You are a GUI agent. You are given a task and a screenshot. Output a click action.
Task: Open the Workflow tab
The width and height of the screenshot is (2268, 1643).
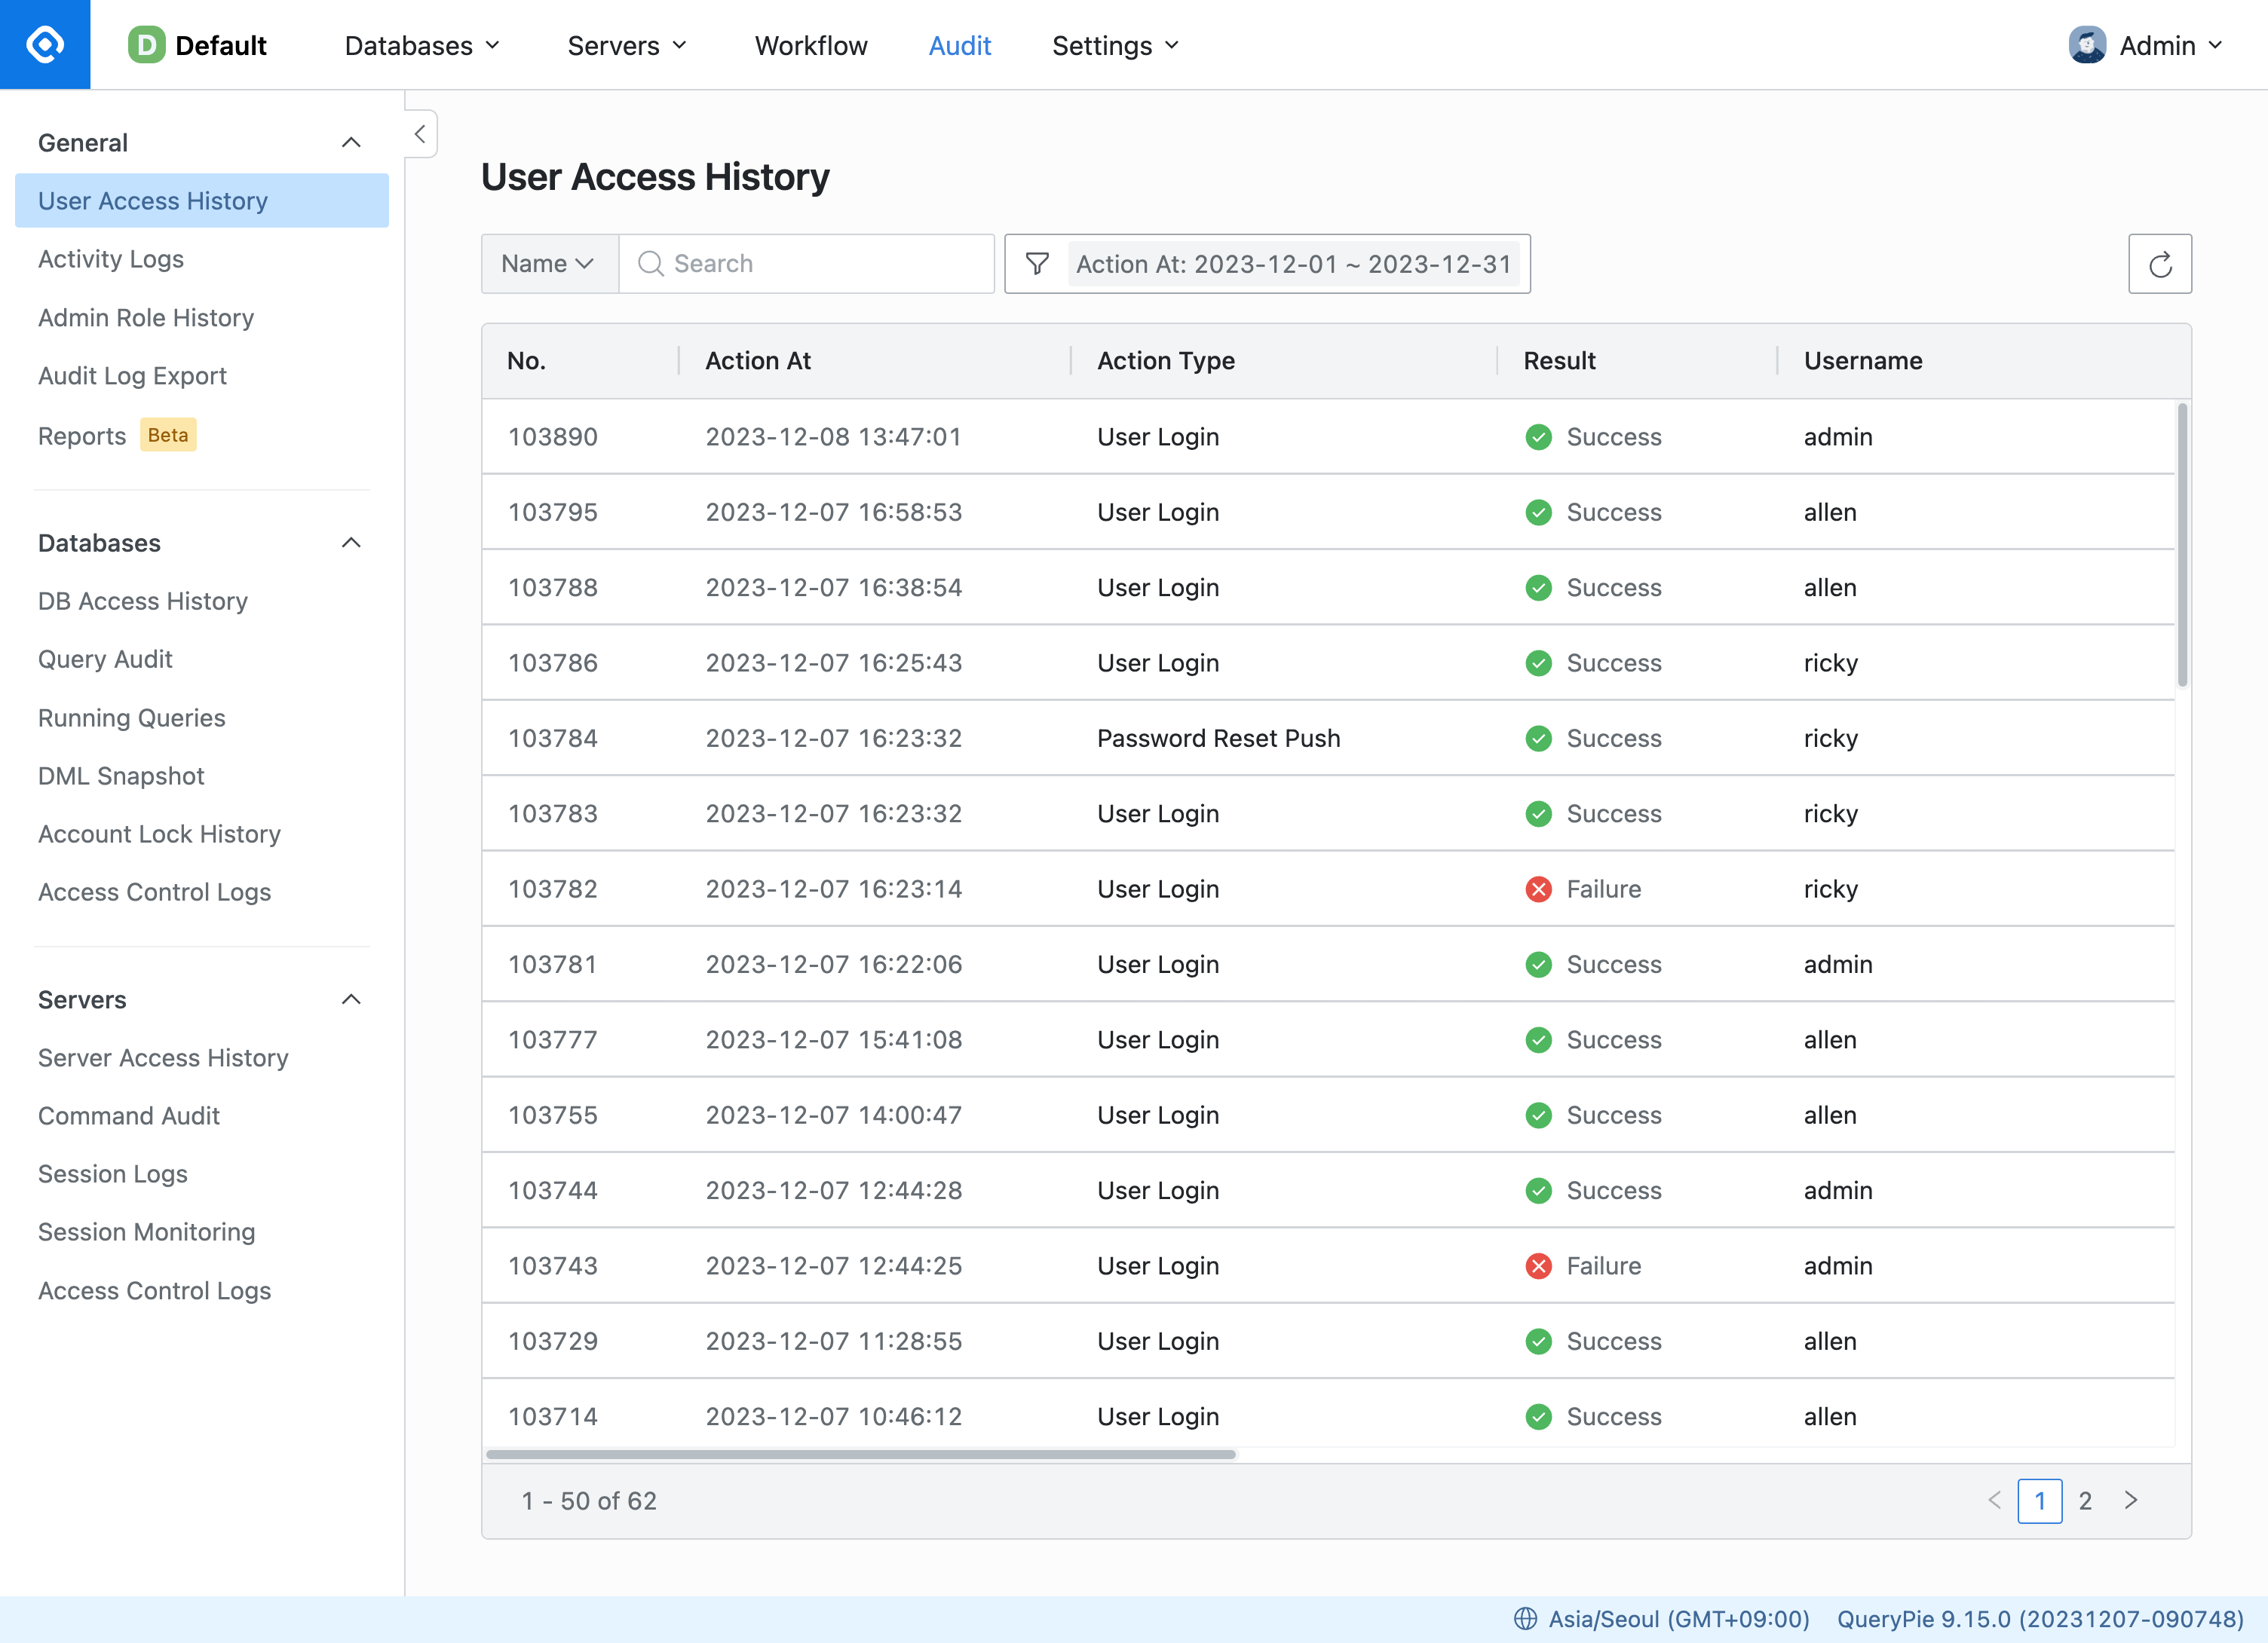click(811, 45)
